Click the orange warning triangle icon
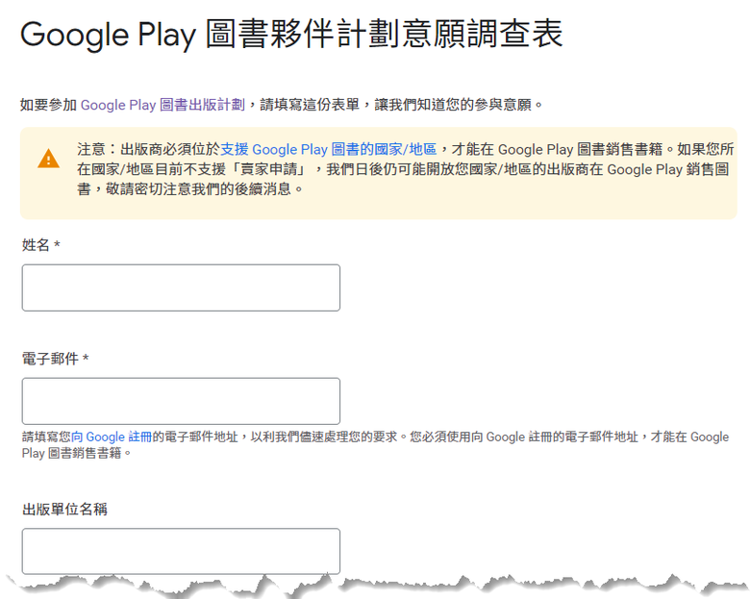Screen dimensions: 750x599 tap(48, 160)
